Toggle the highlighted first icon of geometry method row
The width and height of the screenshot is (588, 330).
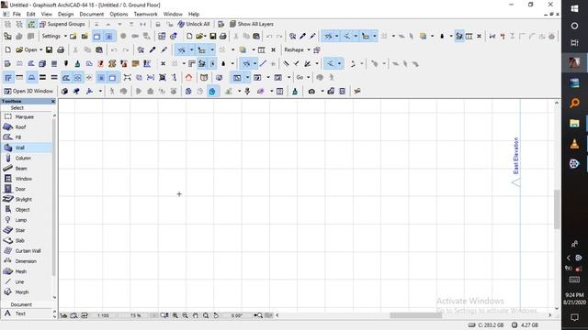tap(8, 77)
